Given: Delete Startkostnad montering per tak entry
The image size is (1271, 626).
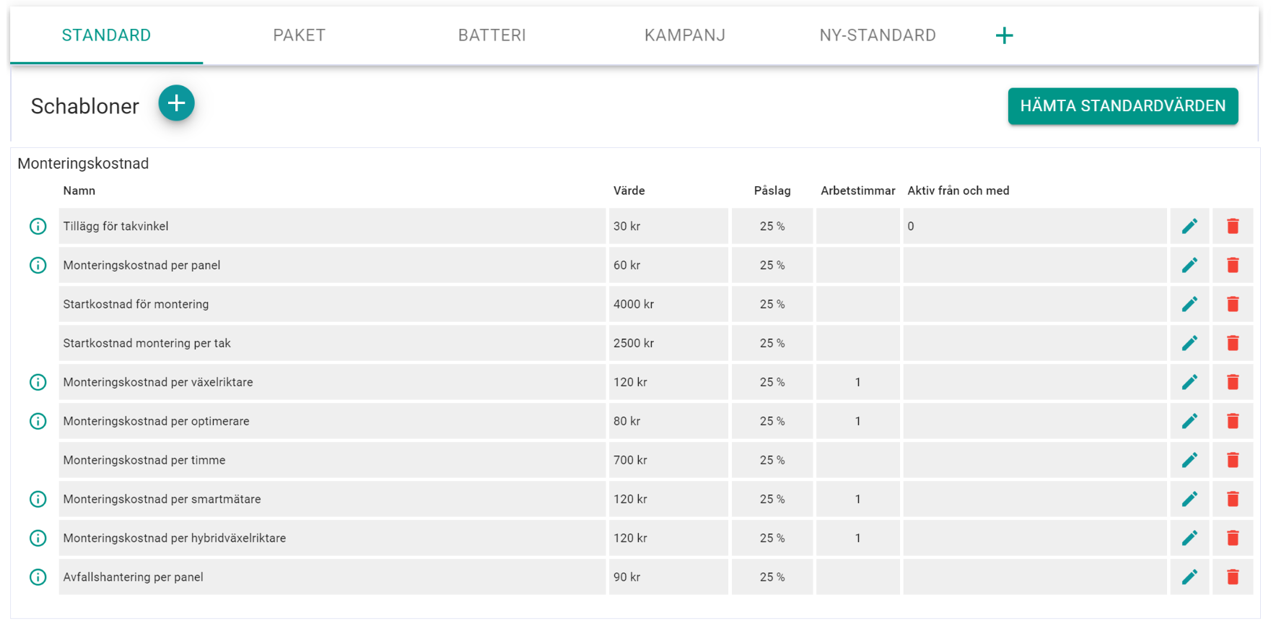Looking at the screenshot, I should (1233, 343).
